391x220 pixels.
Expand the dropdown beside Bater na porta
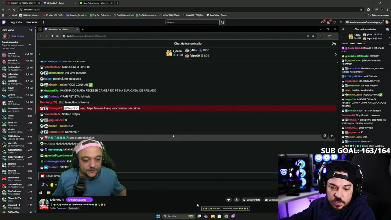point(90,200)
